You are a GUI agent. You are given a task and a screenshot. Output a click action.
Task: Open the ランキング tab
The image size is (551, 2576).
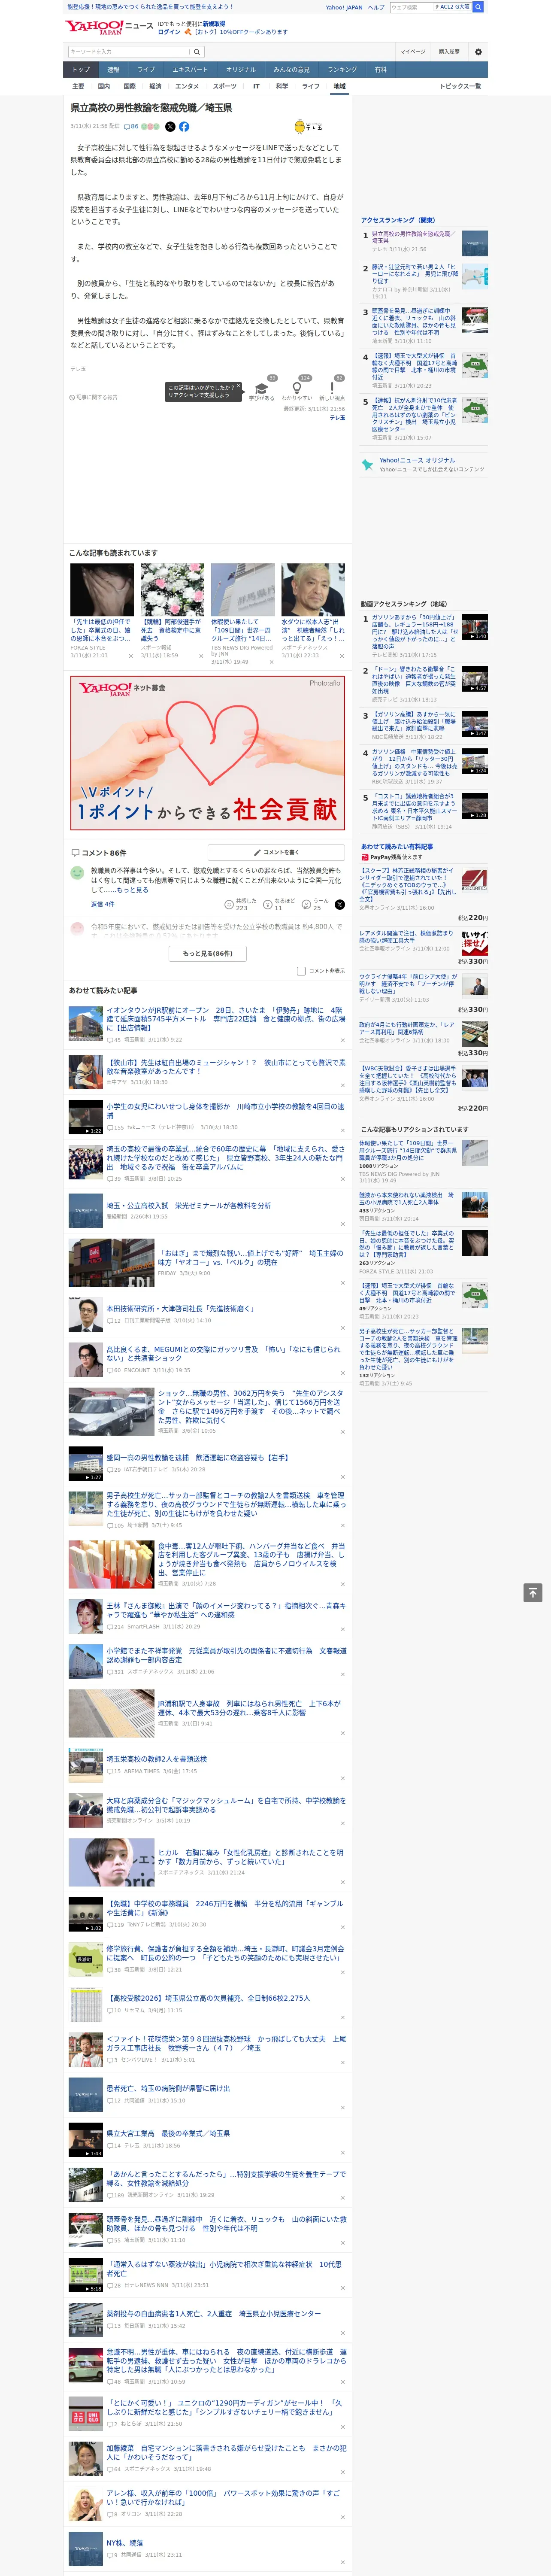click(x=343, y=70)
